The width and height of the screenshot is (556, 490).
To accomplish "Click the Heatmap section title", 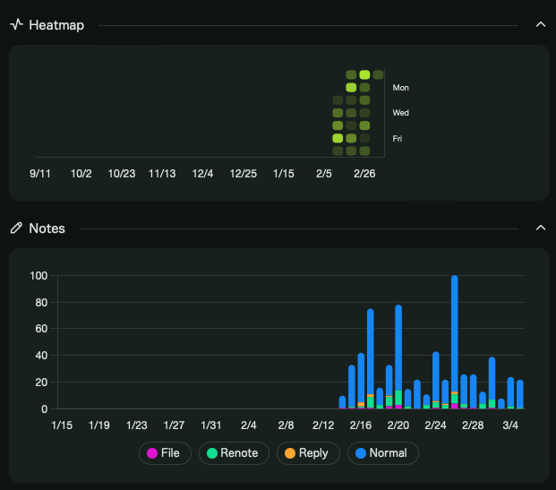I will click(56, 25).
